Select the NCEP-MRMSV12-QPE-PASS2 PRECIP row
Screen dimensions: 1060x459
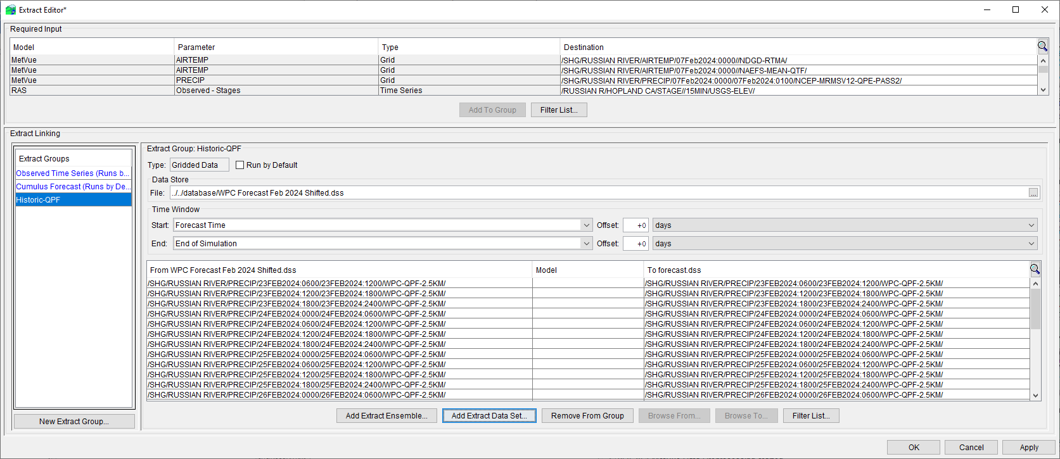pos(524,80)
